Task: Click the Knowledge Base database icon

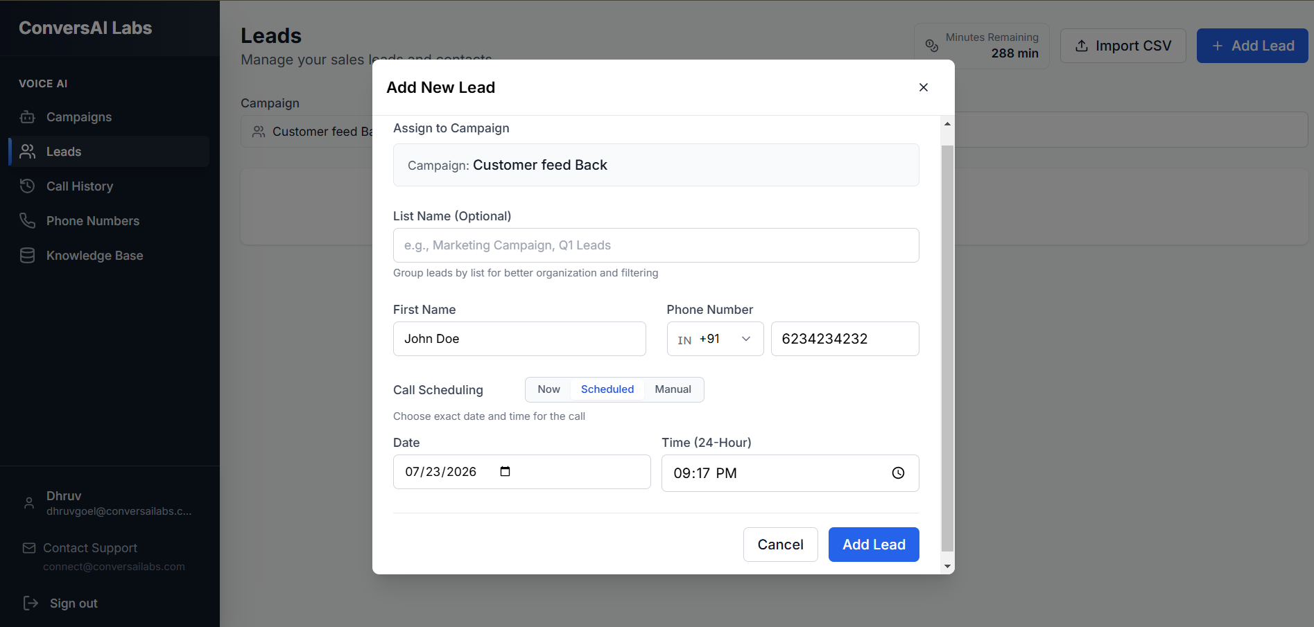Action: (28, 256)
